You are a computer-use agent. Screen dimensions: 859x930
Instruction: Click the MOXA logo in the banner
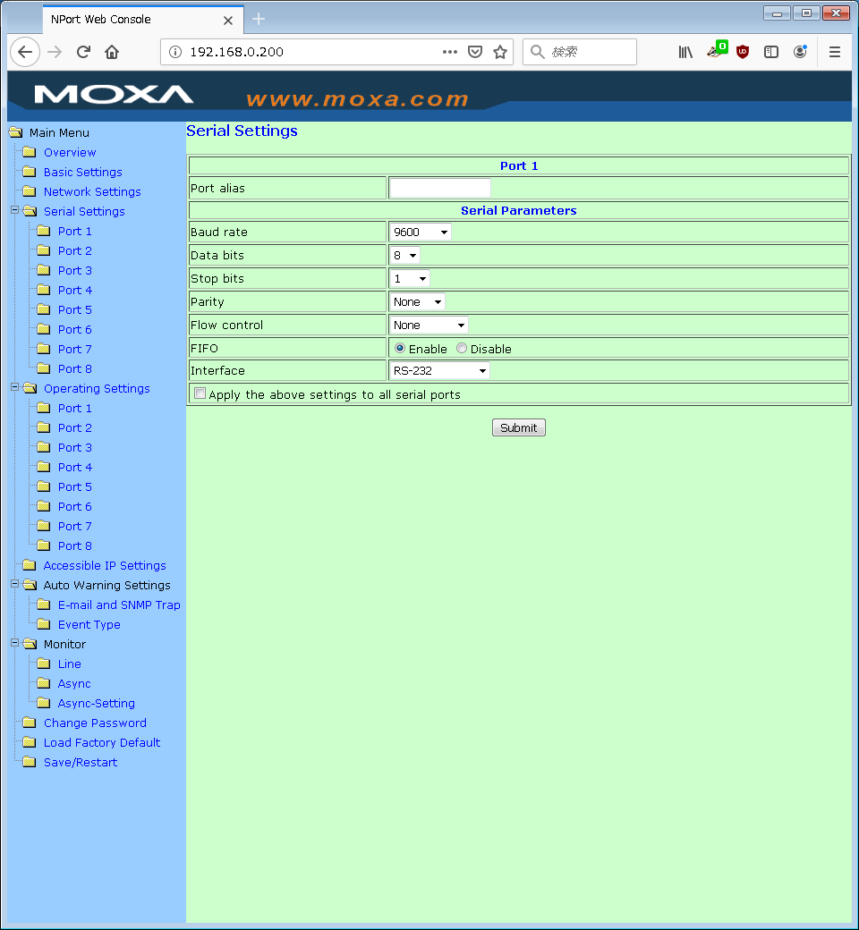point(114,95)
